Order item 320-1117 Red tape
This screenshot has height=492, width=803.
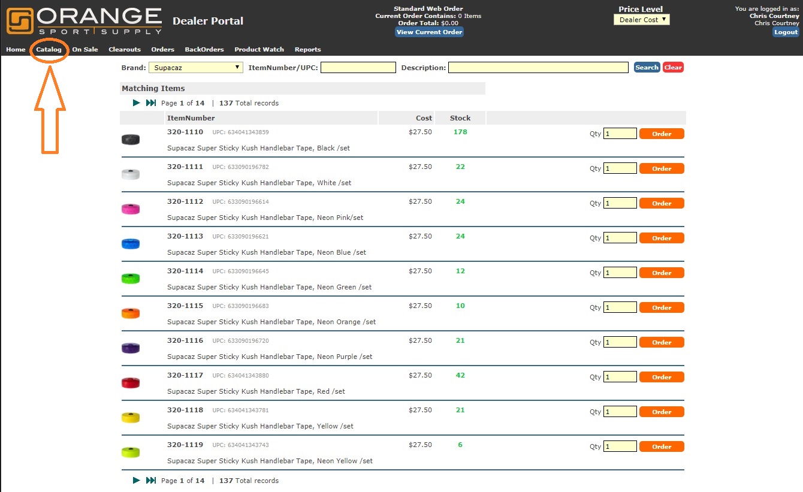(662, 377)
